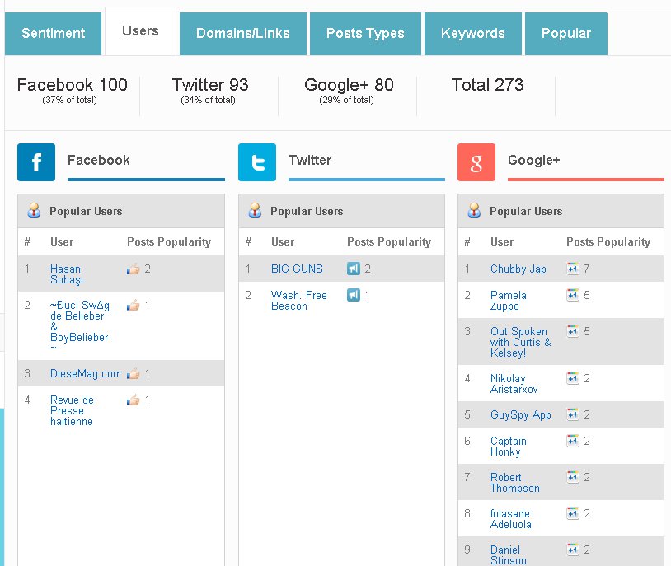The width and height of the screenshot is (671, 566).
Task: Click the +1 icon for Pamela Zuppo
Action: [573, 295]
